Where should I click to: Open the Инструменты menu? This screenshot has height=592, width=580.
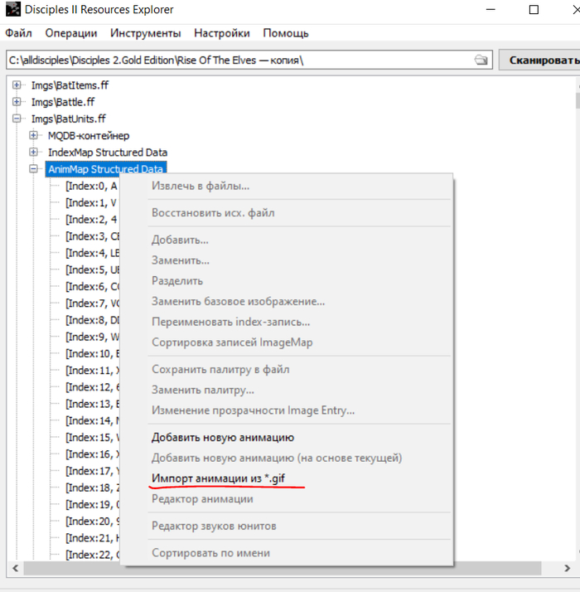146,33
